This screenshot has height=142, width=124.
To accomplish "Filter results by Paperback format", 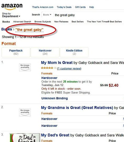I will click(16, 52).
